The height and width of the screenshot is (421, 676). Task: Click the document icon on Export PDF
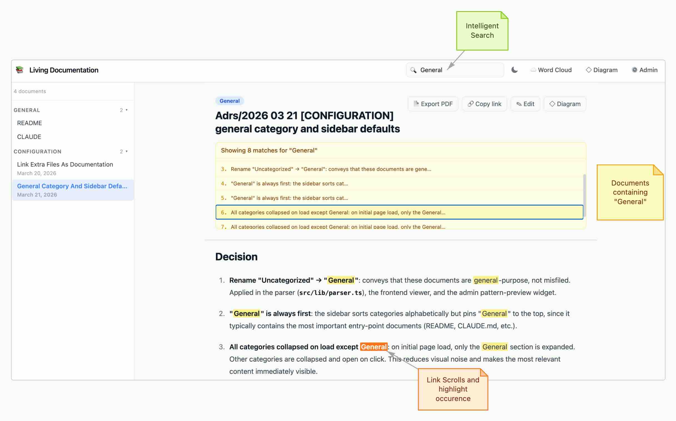pyautogui.click(x=416, y=104)
